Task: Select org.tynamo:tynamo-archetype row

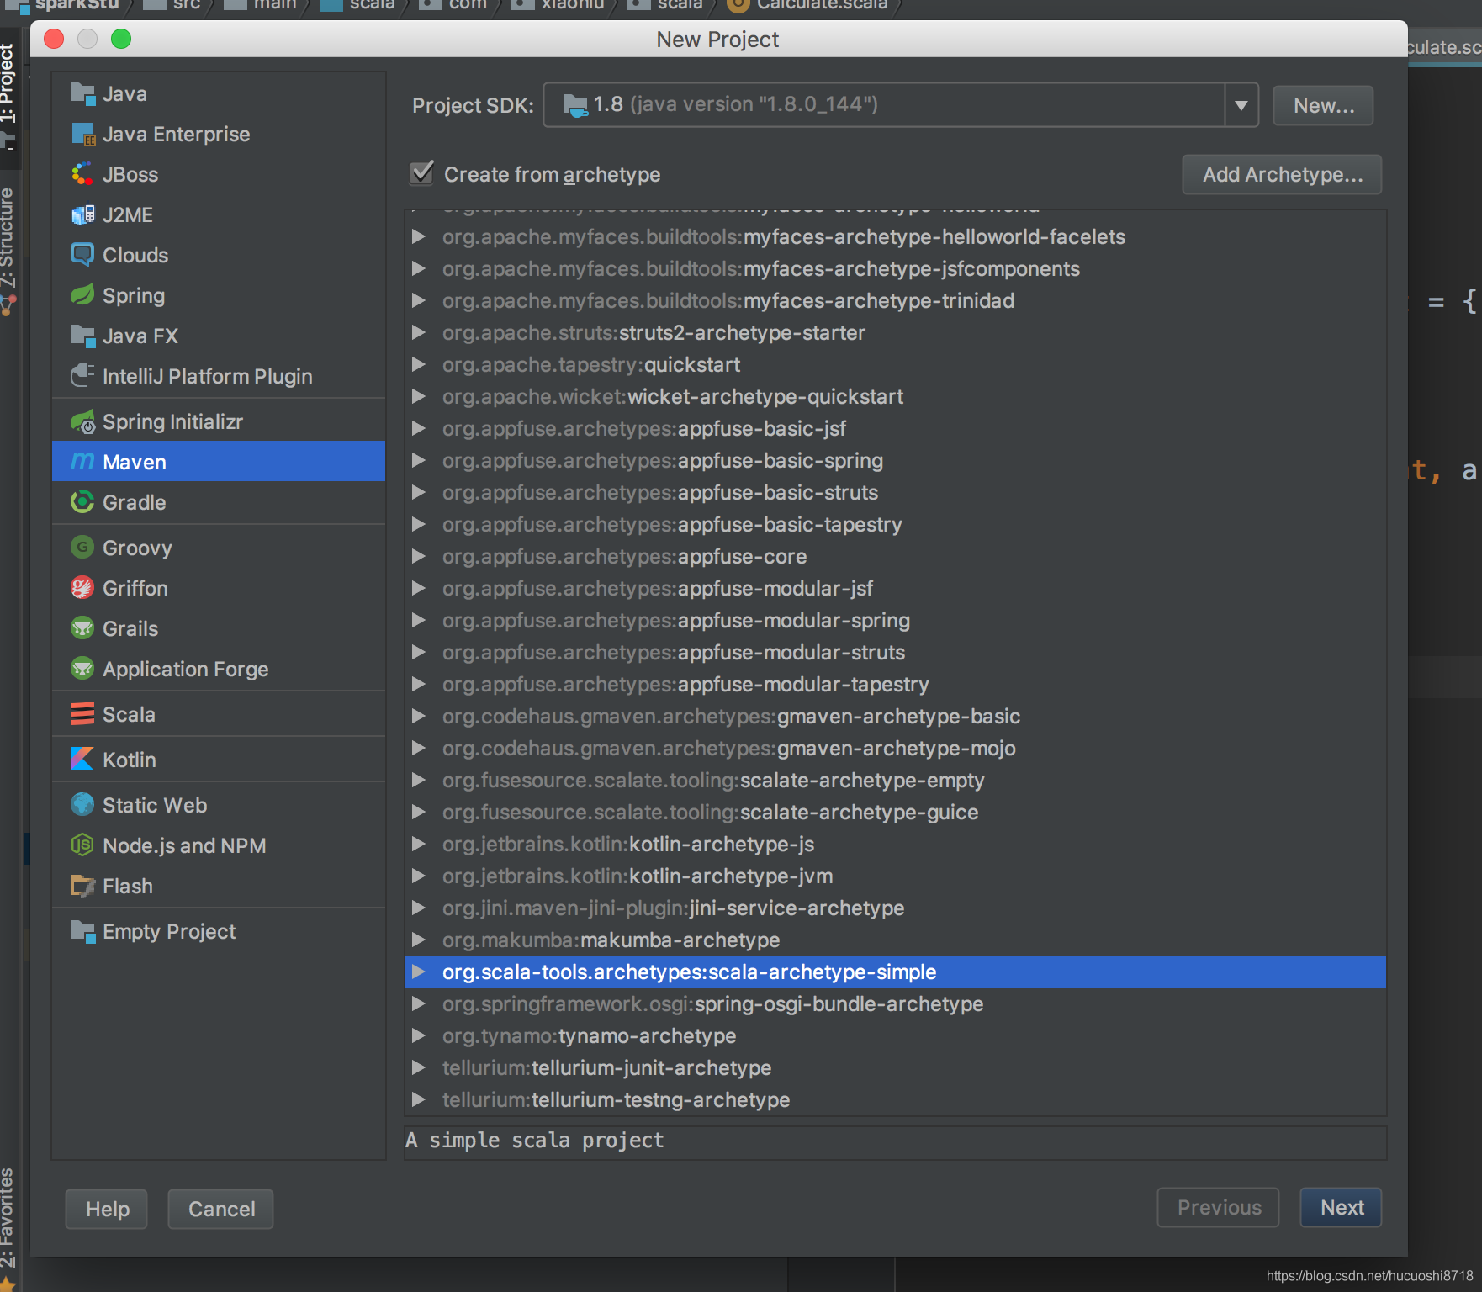Action: click(x=895, y=1036)
